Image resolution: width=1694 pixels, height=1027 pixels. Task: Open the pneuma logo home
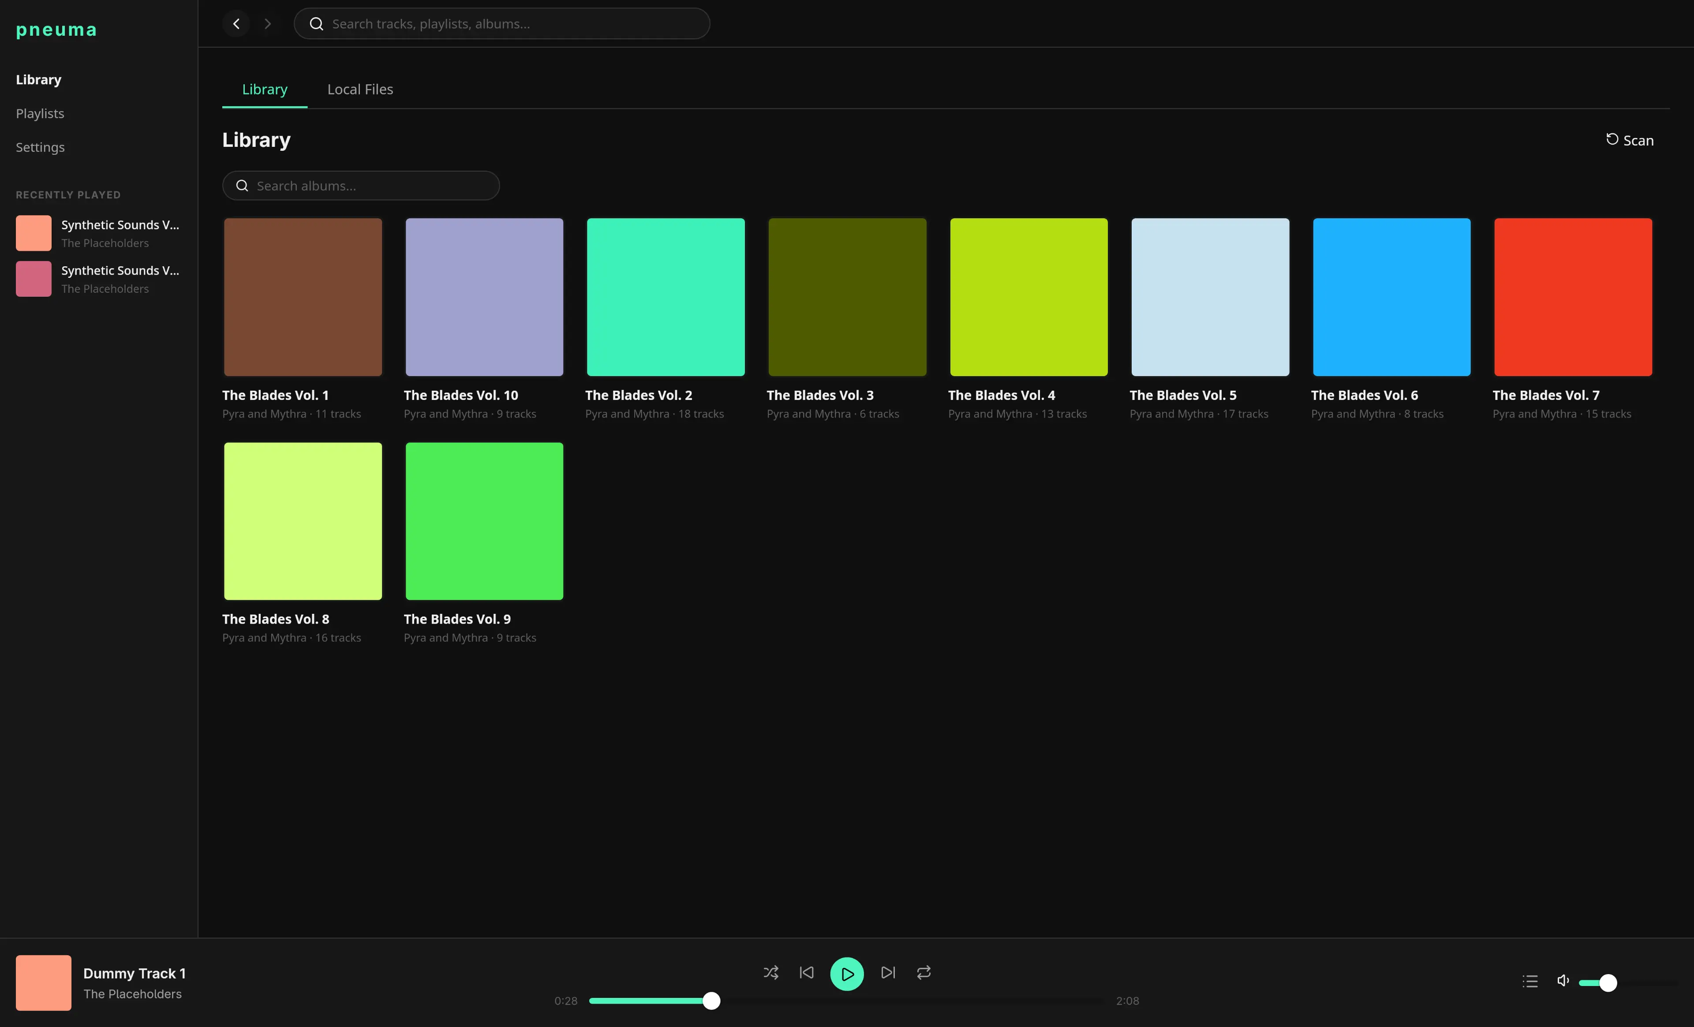point(56,30)
